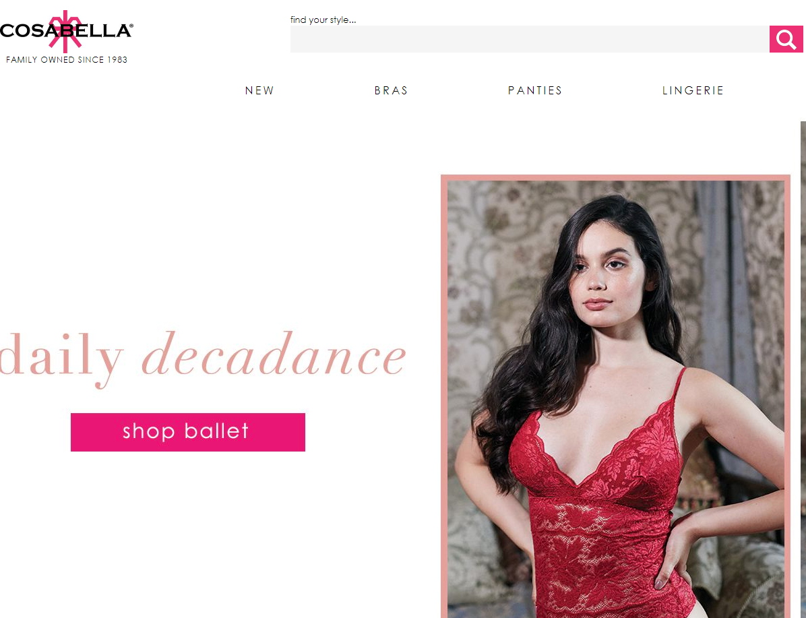Open the LINGERIE menu item

pyautogui.click(x=693, y=90)
